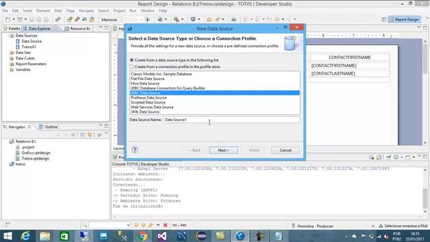430x242 pixels.
Task: Select Scripted Data Source
Action: [x=215, y=102]
